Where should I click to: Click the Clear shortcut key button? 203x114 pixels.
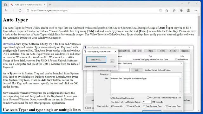click(x=136, y=70)
